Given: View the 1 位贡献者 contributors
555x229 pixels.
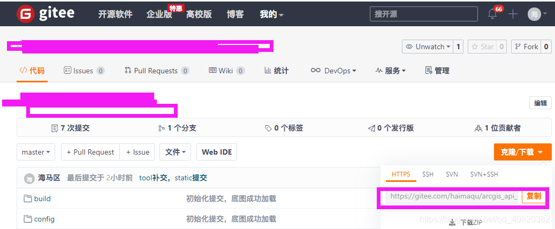Looking at the screenshot, I should click(x=497, y=128).
